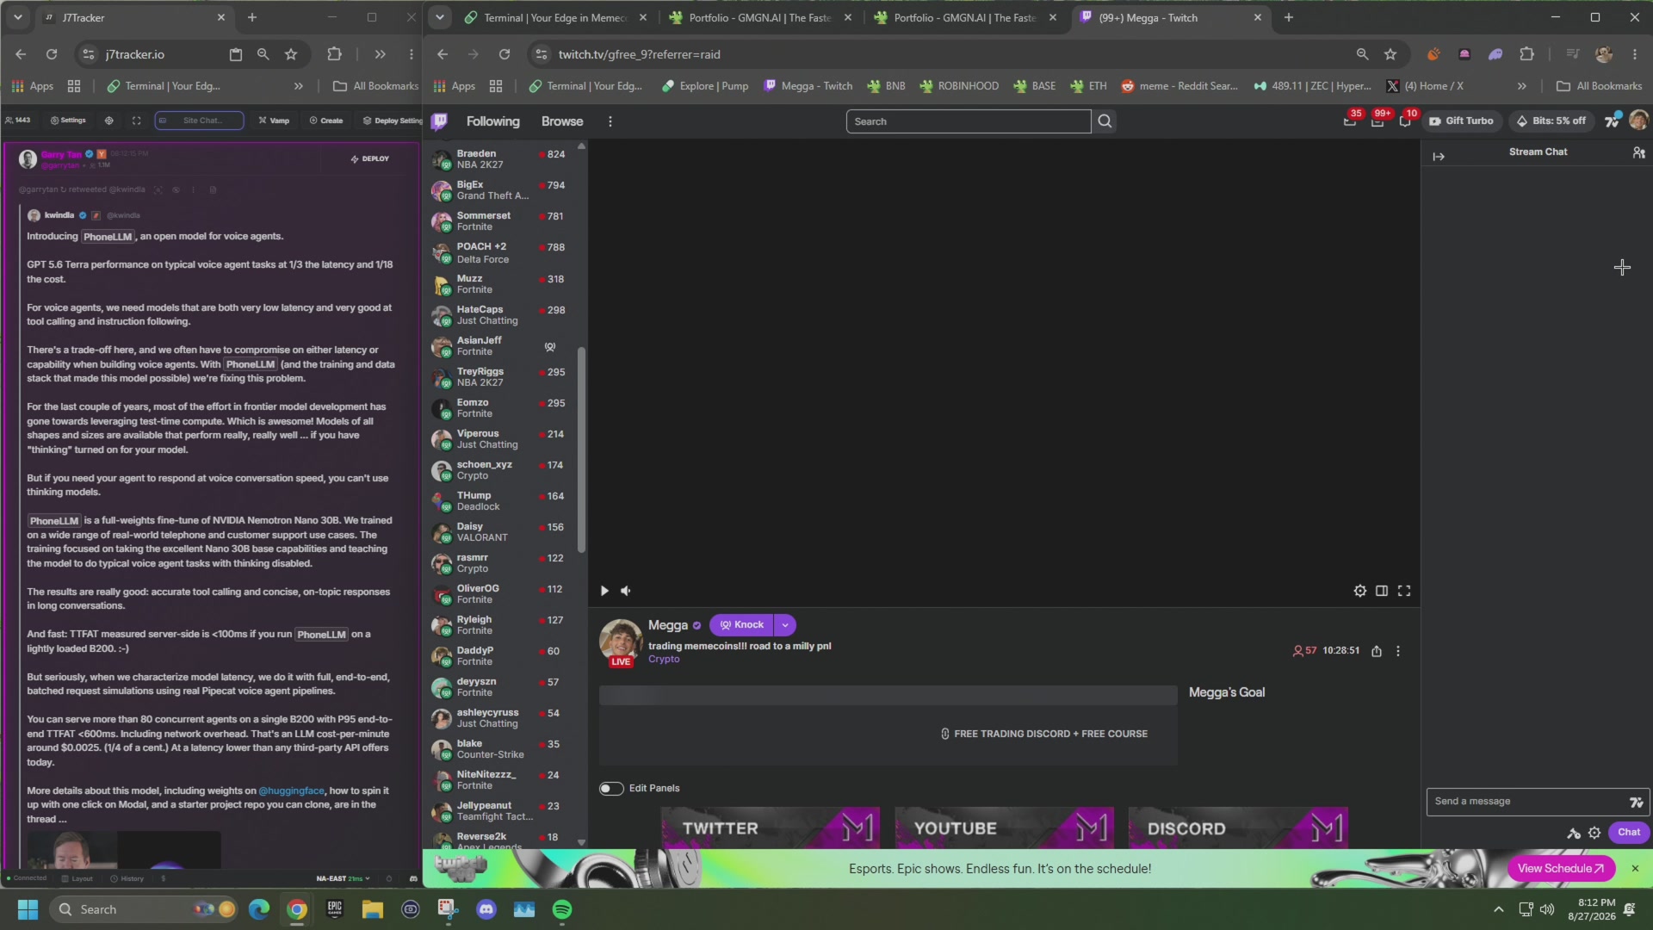Click the View Schedule button
This screenshot has height=930, width=1653.
(1561, 869)
